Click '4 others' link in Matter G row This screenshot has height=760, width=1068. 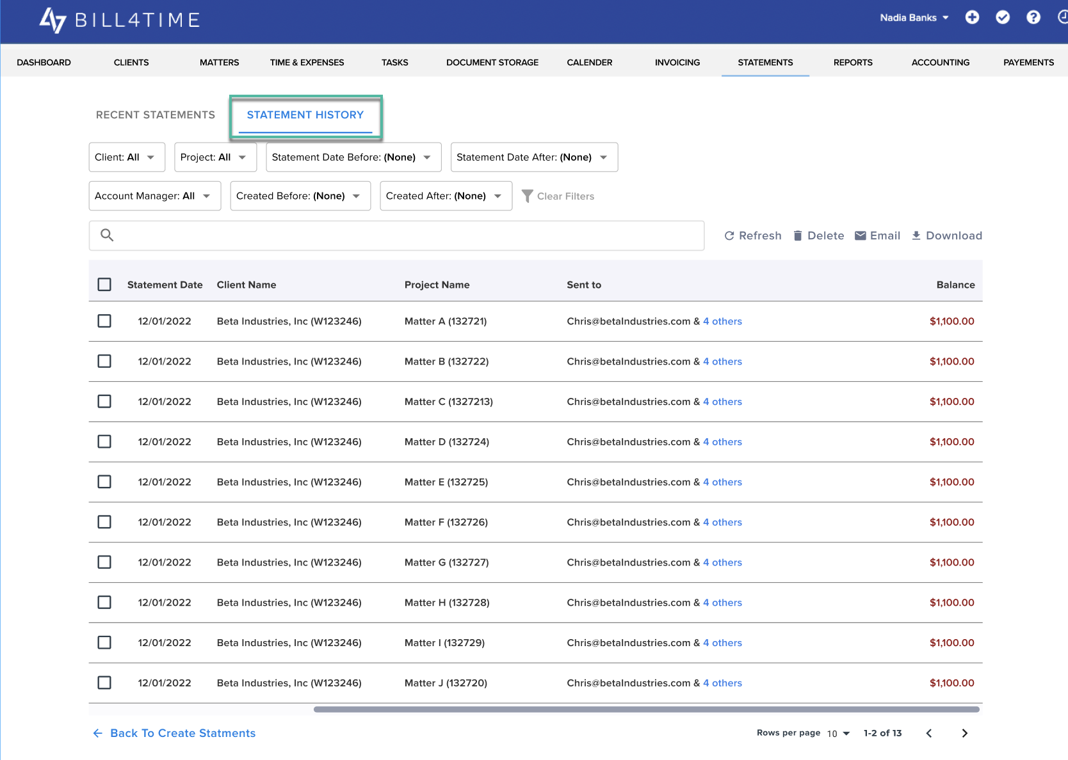(722, 562)
